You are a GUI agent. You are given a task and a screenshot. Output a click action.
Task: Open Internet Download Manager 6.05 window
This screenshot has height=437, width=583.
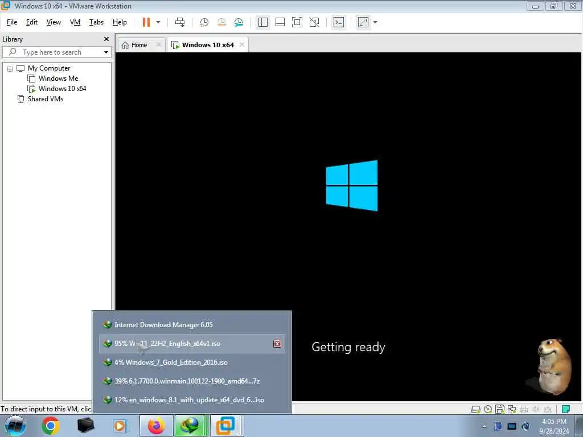pos(192,325)
